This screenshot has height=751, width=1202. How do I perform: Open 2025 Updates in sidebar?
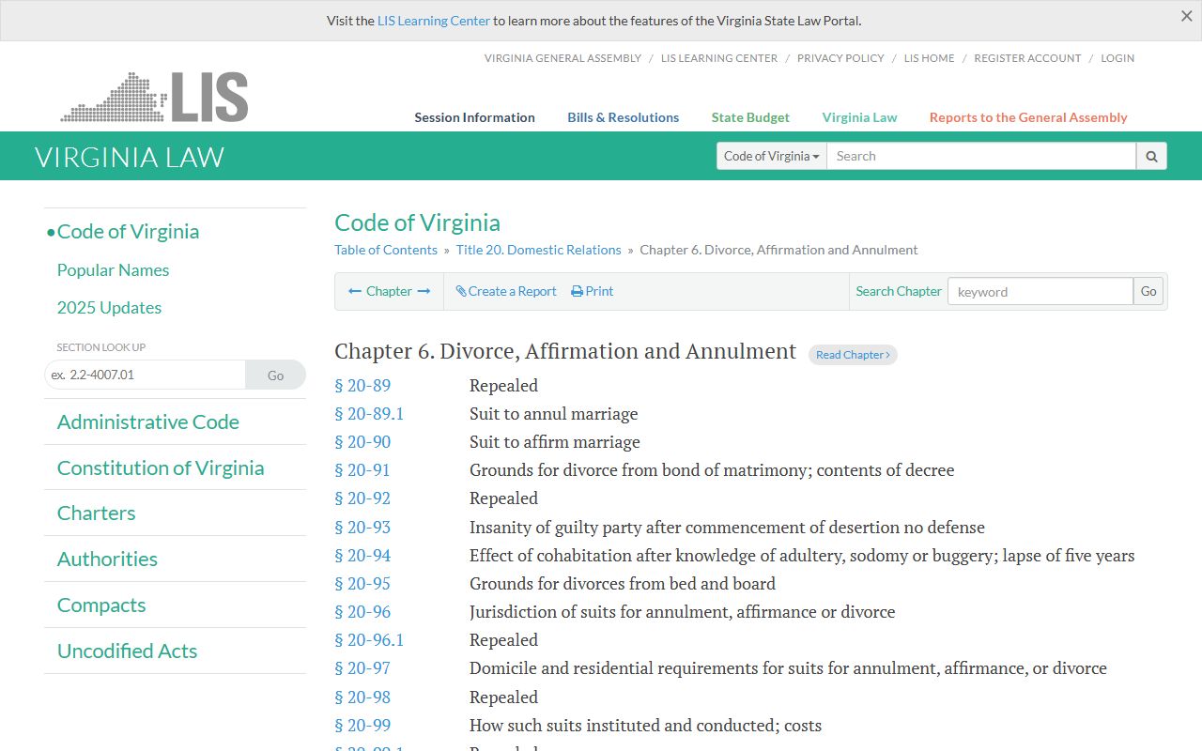coord(109,307)
